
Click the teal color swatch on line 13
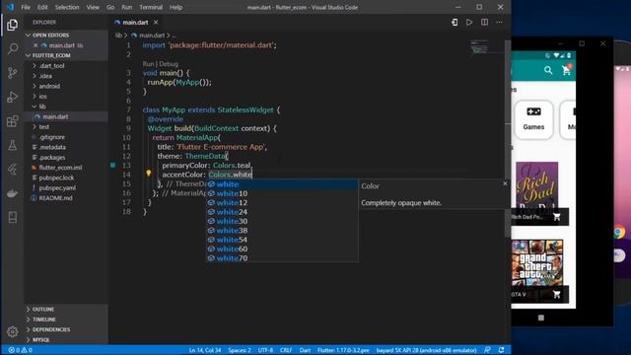(x=113, y=165)
